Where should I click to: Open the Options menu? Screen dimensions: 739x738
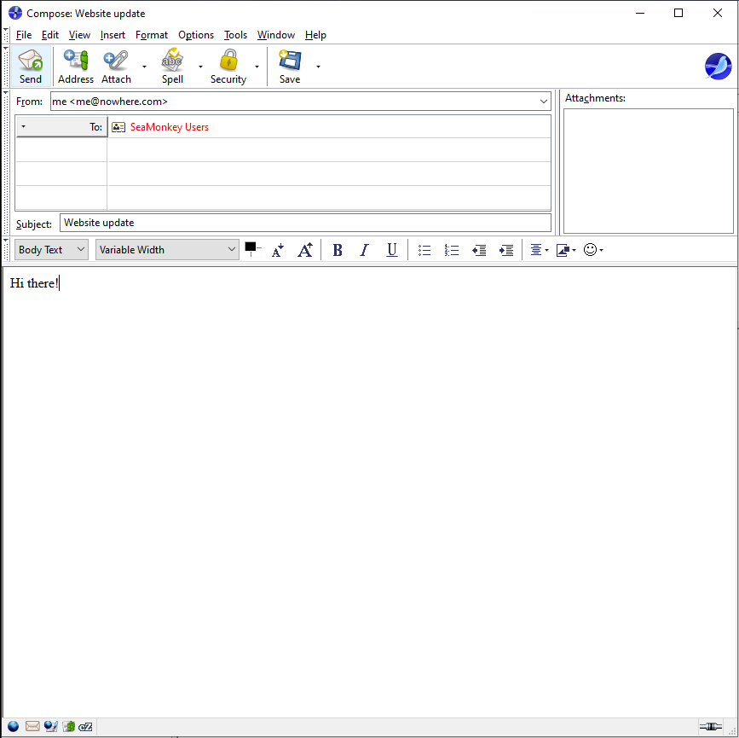pyautogui.click(x=196, y=35)
